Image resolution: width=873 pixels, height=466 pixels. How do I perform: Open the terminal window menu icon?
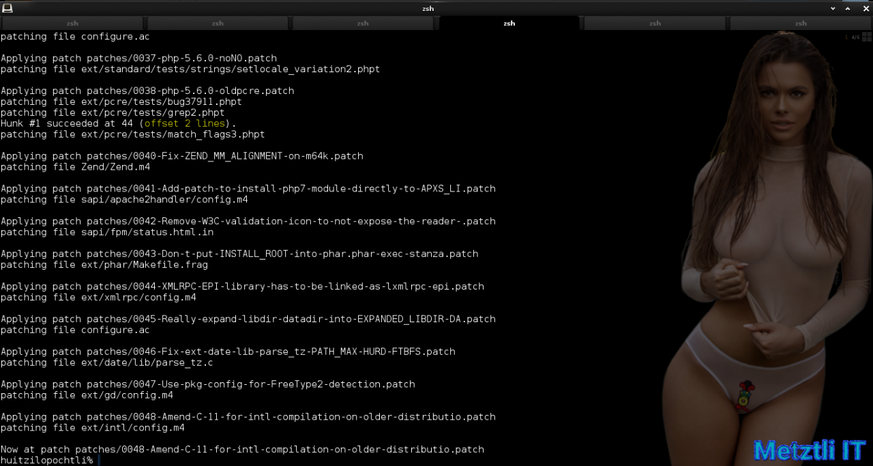click(7, 7)
